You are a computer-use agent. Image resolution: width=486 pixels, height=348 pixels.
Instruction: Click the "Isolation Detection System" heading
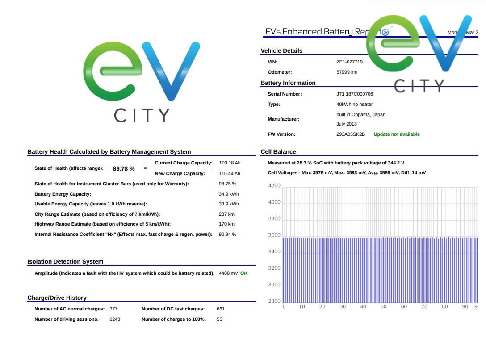[x=65, y=262]
